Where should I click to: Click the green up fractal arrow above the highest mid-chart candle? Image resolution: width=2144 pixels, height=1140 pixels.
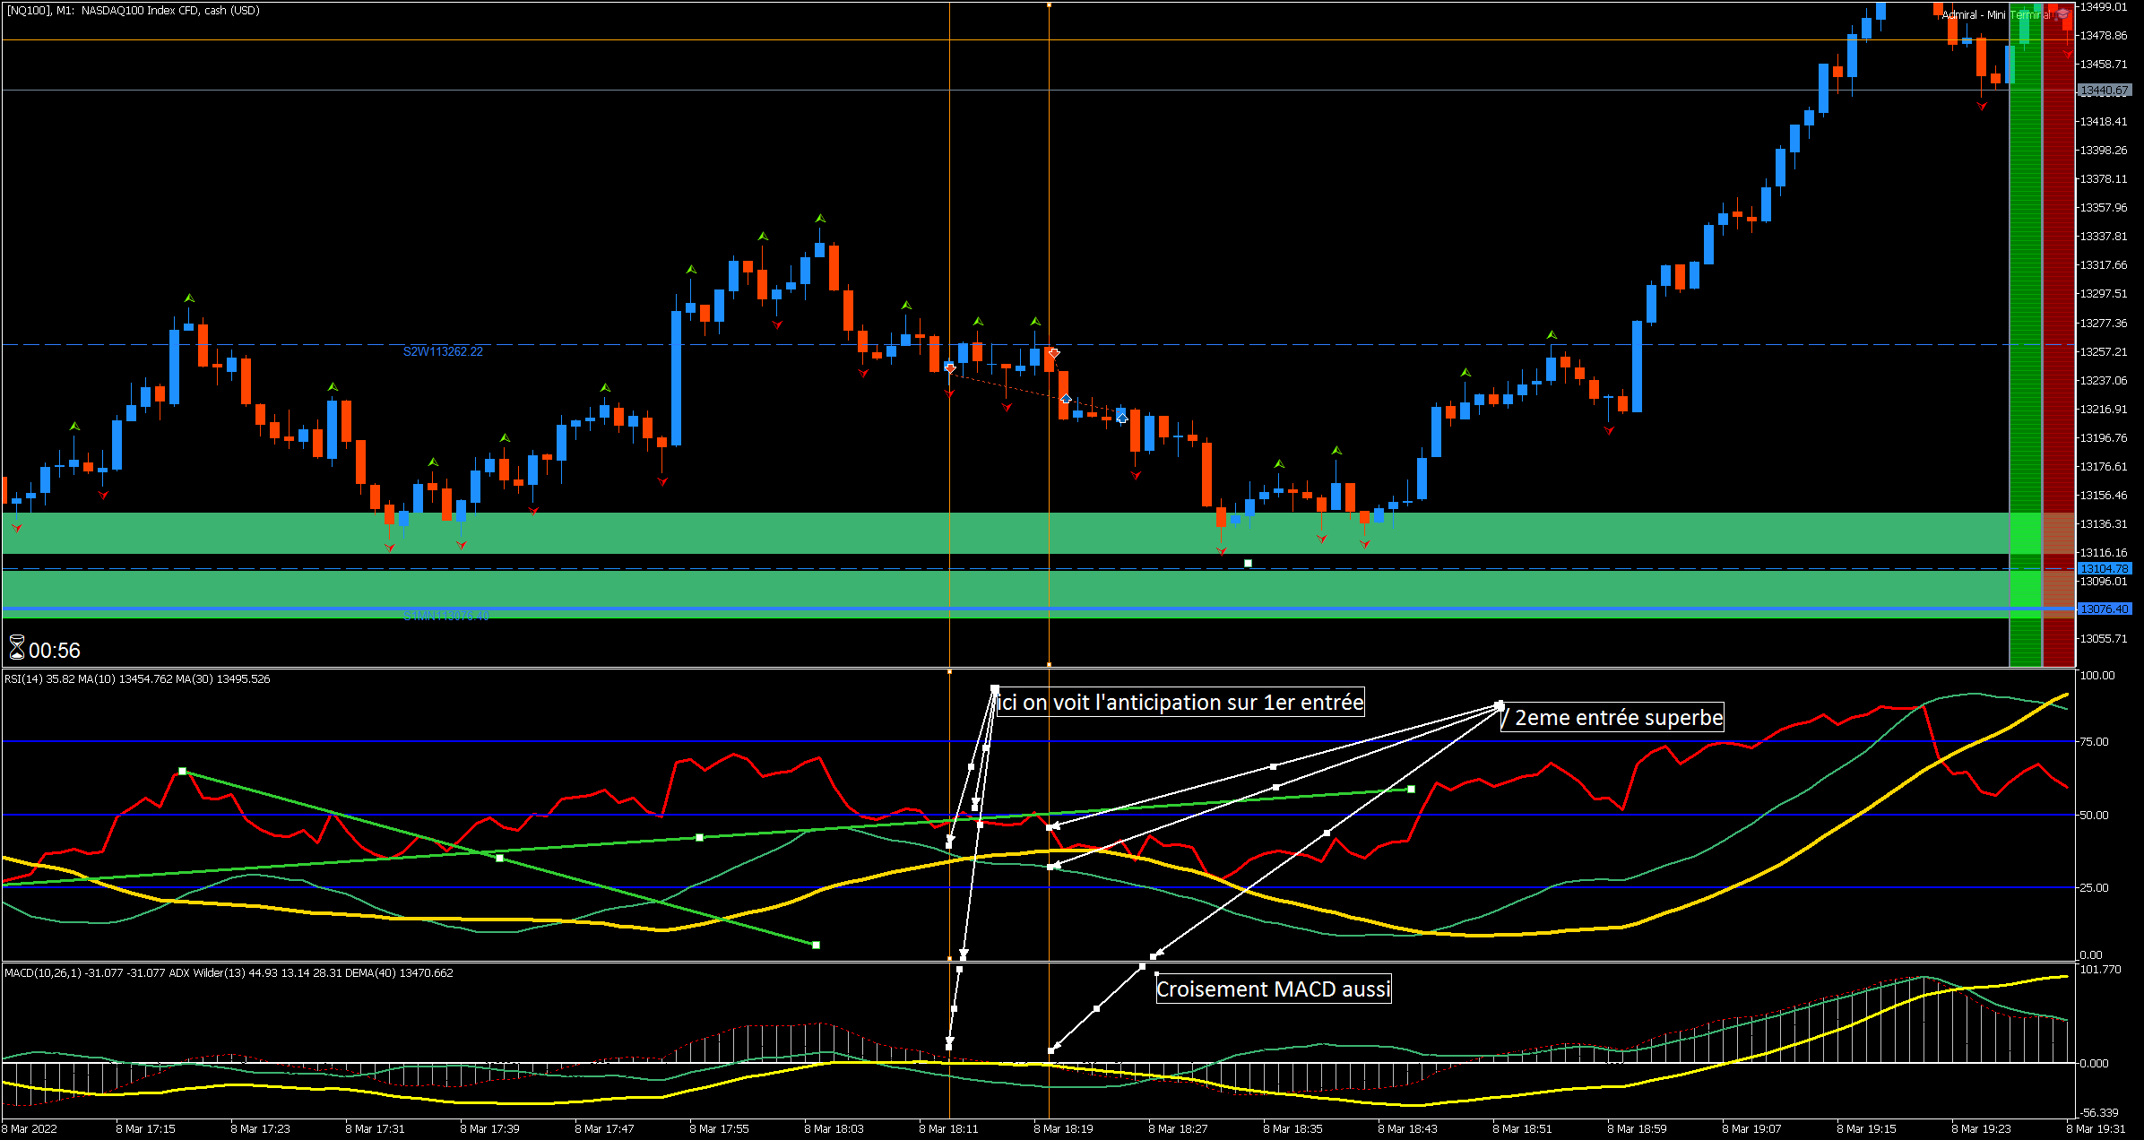(820, 218)
